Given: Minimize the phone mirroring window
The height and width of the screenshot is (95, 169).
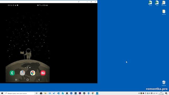Looking at the screenshot, I should (87, 2).
